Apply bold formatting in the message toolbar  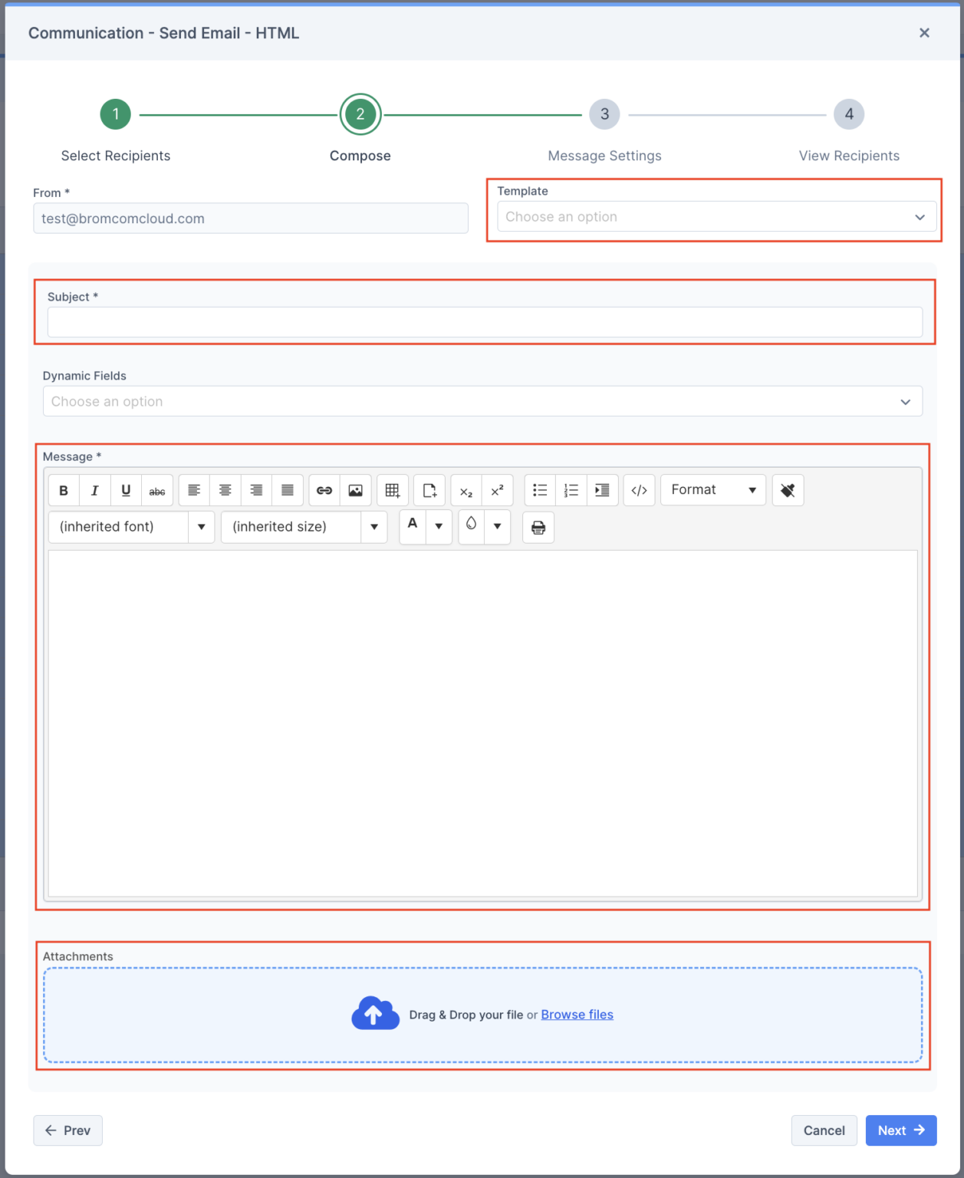[64, 490]
